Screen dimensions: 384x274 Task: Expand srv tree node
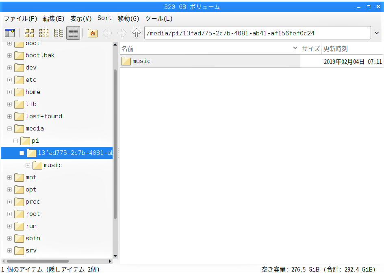[10, 251]
